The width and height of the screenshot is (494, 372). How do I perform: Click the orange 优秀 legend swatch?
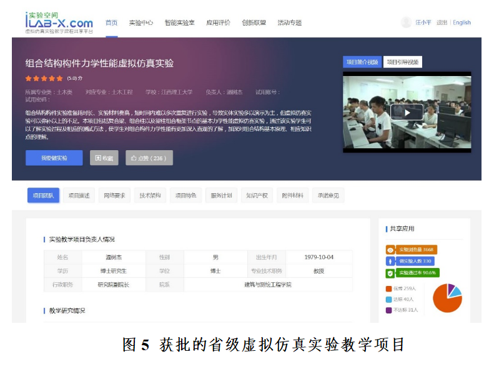389,289
